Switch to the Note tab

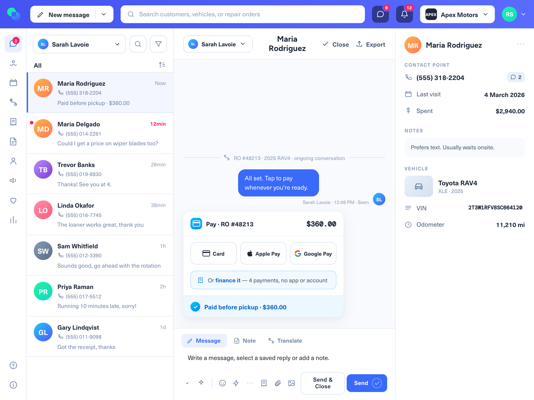tap(245, 341)
